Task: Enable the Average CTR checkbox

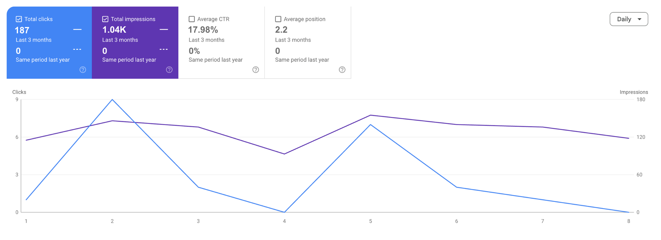Action: [192, 19]
